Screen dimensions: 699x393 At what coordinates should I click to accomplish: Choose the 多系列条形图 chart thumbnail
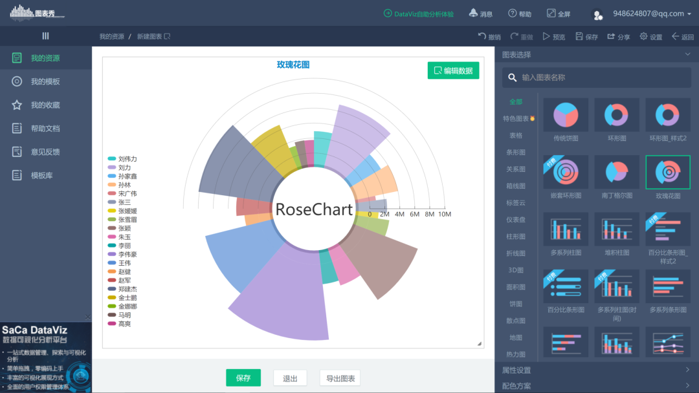668,286
